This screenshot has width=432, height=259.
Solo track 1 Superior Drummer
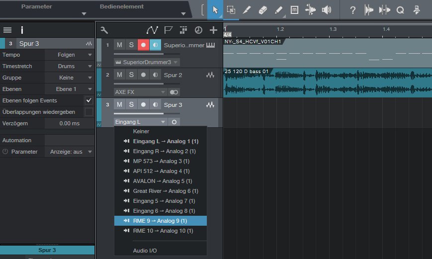point(131,45)
